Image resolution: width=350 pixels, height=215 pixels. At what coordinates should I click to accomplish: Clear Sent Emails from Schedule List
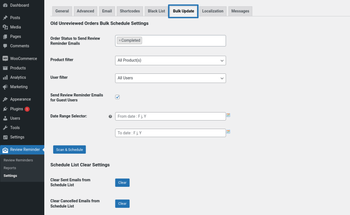[122, 183]
